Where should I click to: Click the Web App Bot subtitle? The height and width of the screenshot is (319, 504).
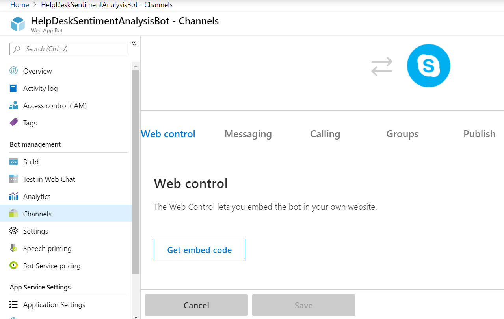pyautogui.click(x=46, y=30)
